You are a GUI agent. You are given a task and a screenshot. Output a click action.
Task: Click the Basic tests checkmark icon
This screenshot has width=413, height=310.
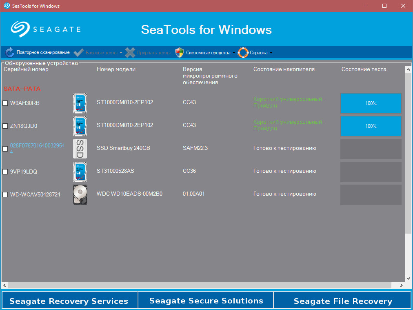(79, 52)
